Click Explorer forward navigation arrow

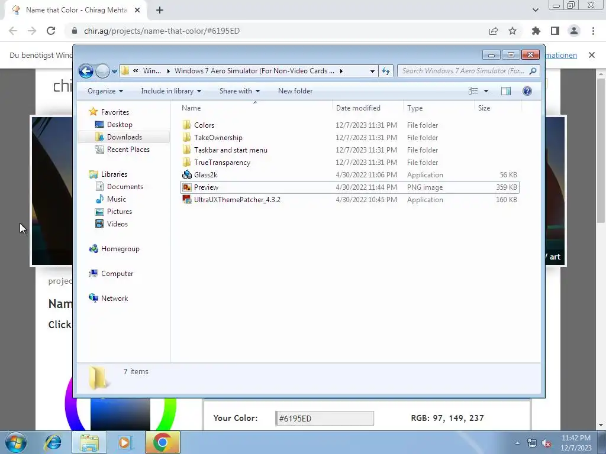(x=102, y=71)
